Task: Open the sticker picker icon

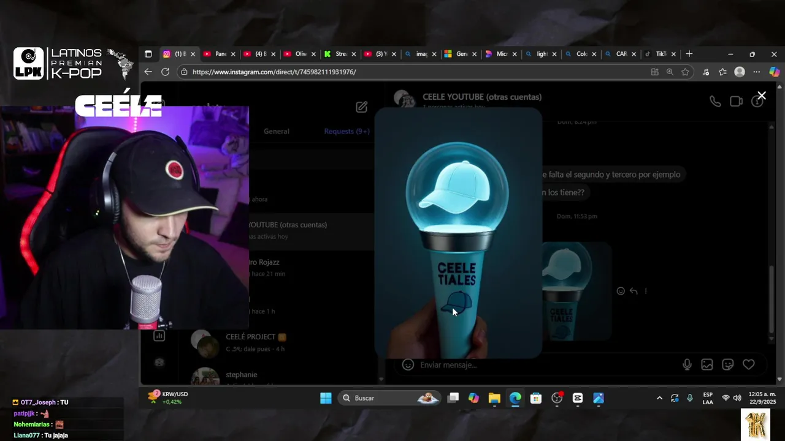Action: (x=728, y=364)
